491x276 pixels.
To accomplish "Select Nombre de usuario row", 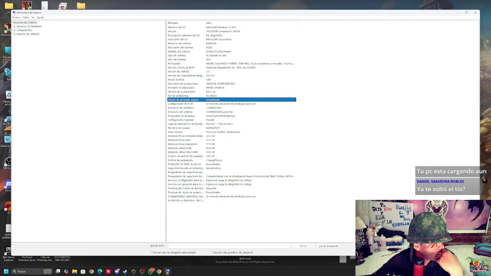I will (x=232, y=128).
